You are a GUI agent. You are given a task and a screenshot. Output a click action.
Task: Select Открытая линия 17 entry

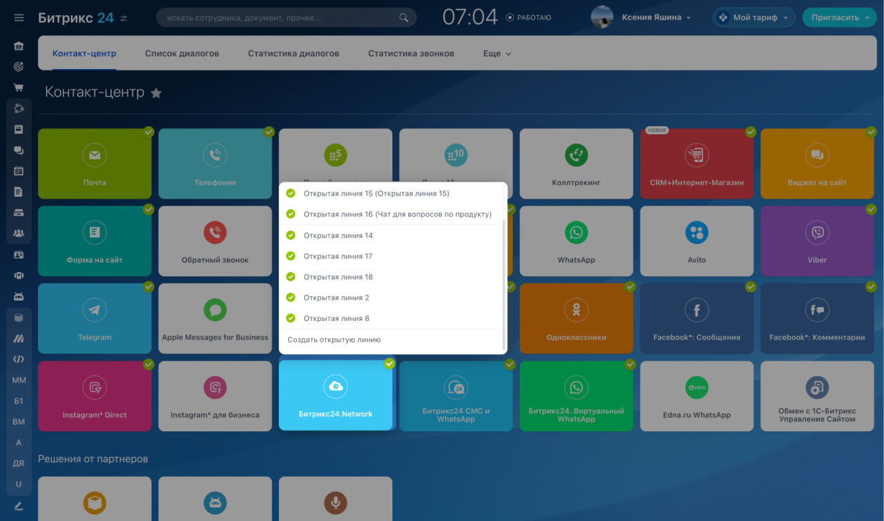pos(391,256)
